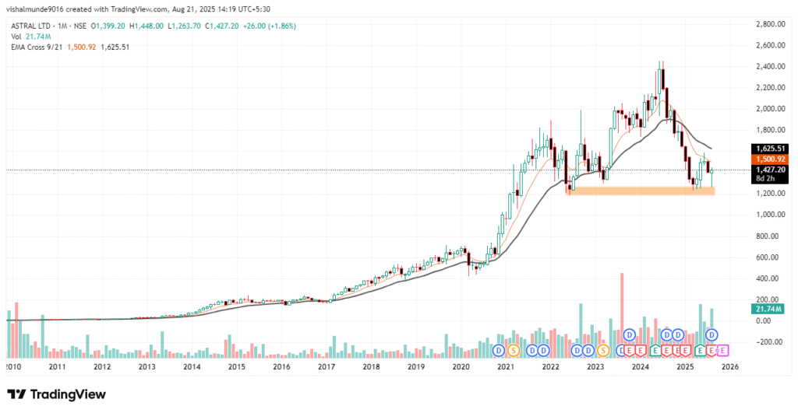The image size is (798, 413).
Task: Click the TradingView logo
Action: [56, 394]
